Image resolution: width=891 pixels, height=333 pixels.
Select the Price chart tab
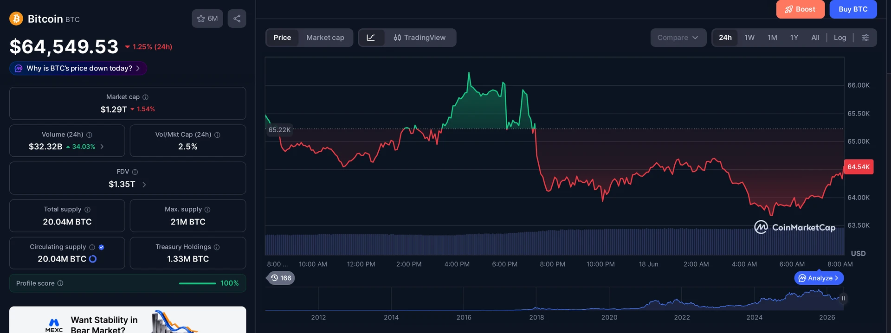coord(282,38)
